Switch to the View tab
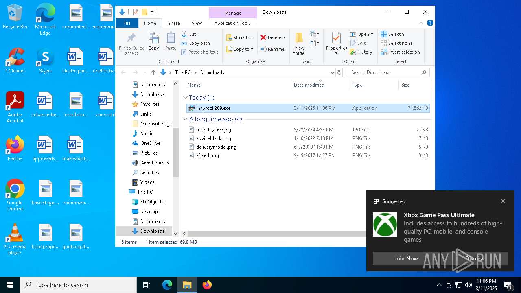This screenshot has width=521, height=293. pos(197,23)
